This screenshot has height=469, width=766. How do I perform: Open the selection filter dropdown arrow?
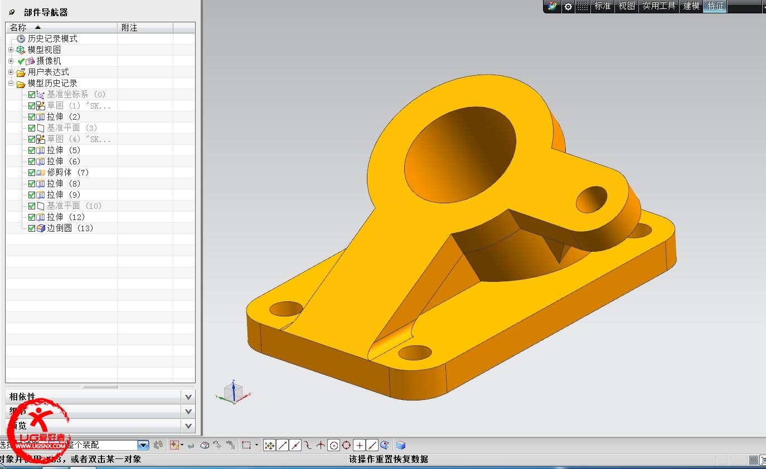[182, 445]
